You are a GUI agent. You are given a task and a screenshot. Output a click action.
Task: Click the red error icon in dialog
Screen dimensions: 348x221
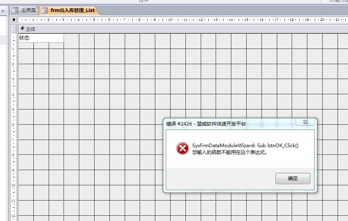(x=182, y=149)
